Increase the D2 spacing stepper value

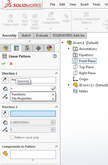pyautogui.click(x=53, y=121)
